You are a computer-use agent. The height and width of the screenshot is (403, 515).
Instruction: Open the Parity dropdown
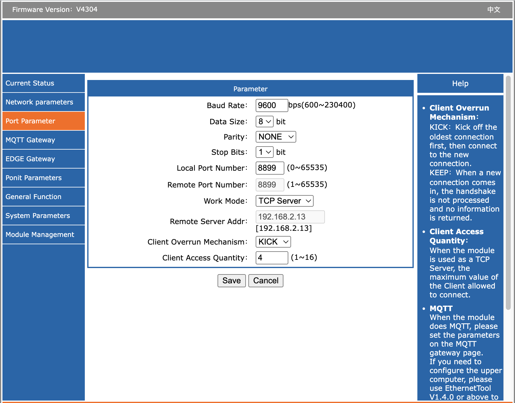click(x=276, y=137)
